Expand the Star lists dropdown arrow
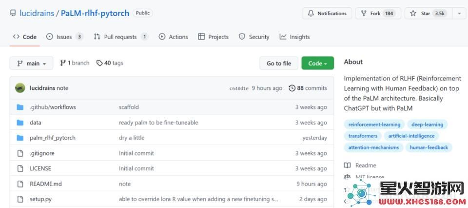 459,14
